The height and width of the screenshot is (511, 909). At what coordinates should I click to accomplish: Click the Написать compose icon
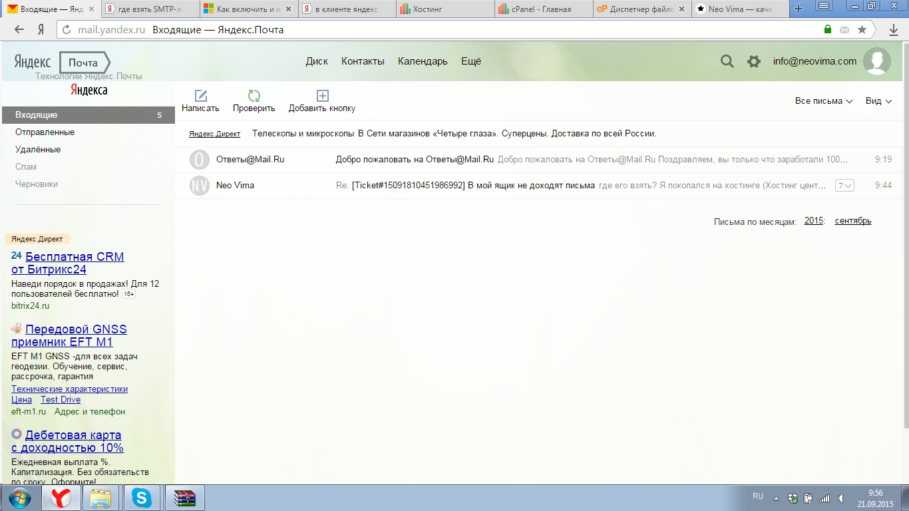(200, 96)
